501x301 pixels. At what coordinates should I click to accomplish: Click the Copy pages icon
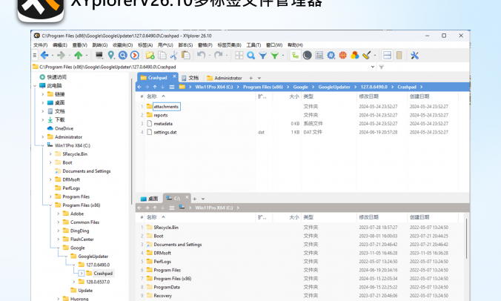[162, 56]
